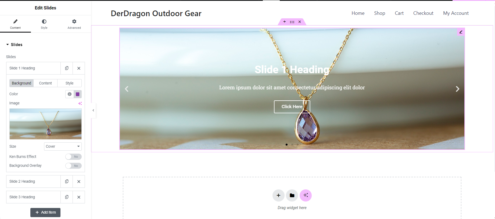This screenshot has height=219, width=495.
Task: Duplicate the Slide 1 Heading item
Action: (67, 68)
